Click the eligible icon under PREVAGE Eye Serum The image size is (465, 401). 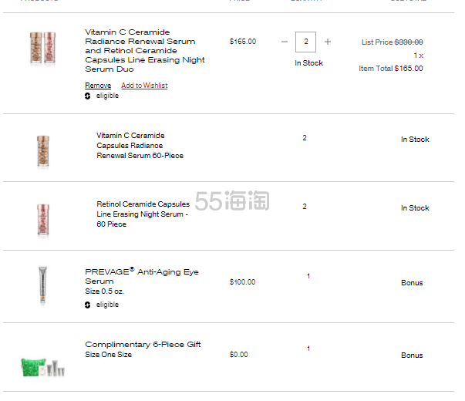(87, 305)
